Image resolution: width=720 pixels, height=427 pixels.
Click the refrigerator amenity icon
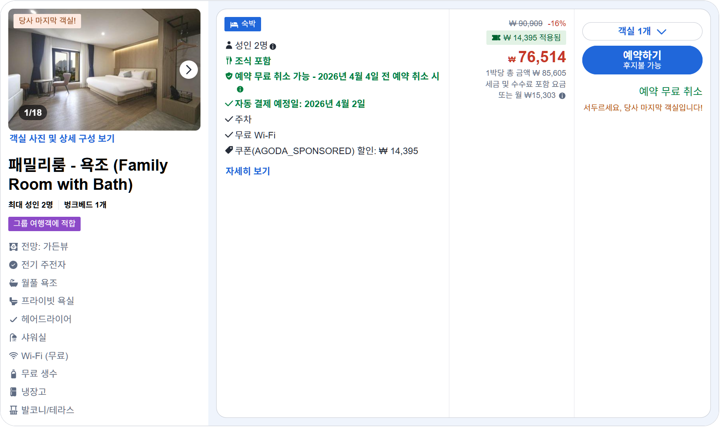point(13,392)
